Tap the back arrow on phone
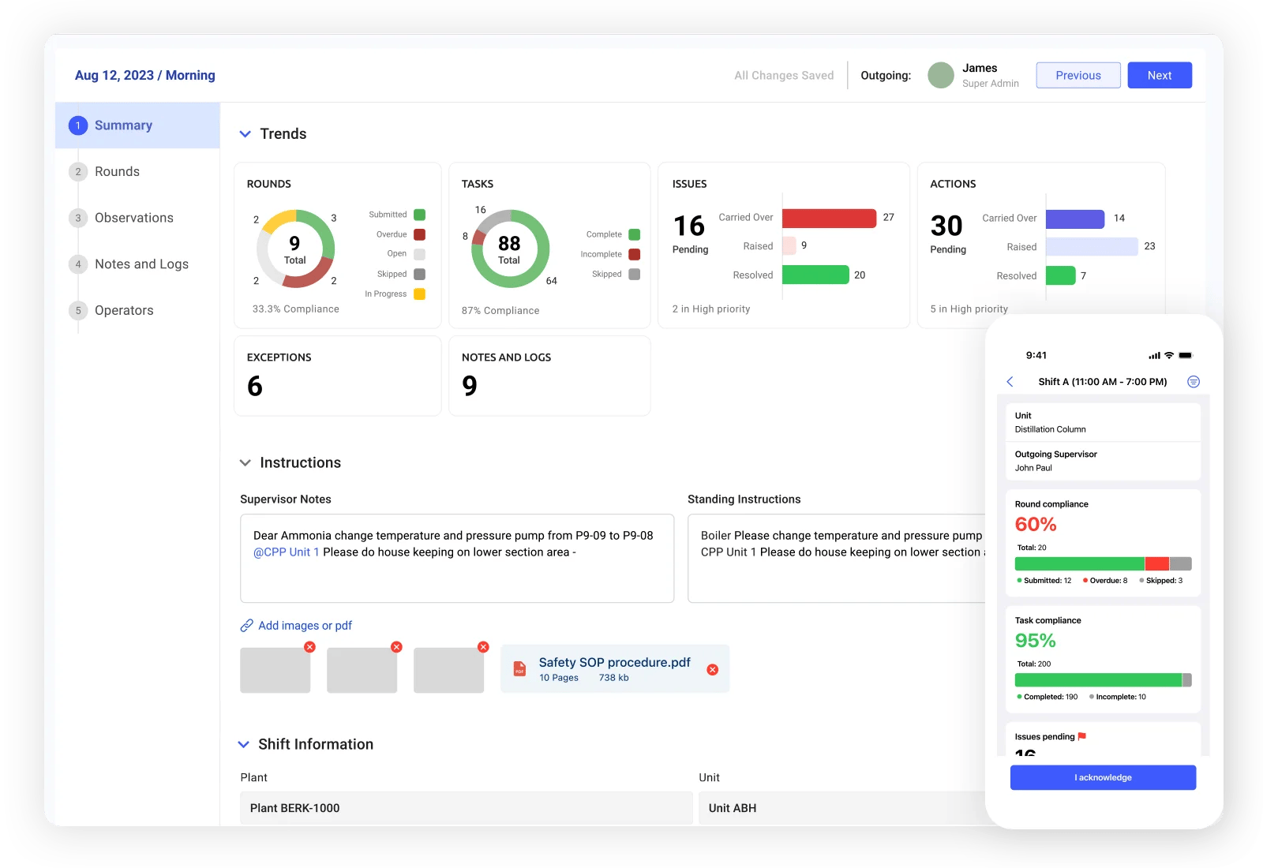The height and width of the screenshot is (868, 1263). click(x=1010, y=382)
